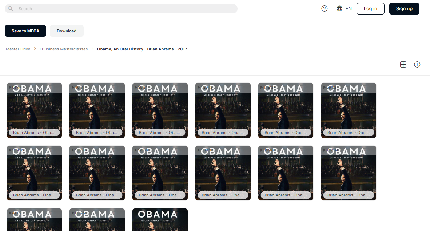
Task: Click the Obama, An Oral History breadcrumb
Action: pyautogui.click(x=142, y=49)
